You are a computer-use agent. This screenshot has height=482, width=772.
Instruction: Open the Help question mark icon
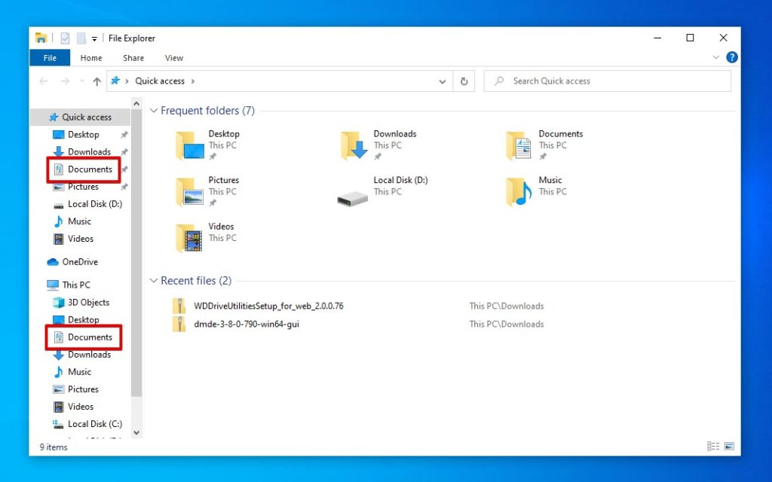pyautogui.click(x=731, y=57)
